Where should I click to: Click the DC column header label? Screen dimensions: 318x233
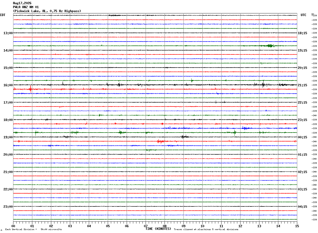click(x=313, y=14)
